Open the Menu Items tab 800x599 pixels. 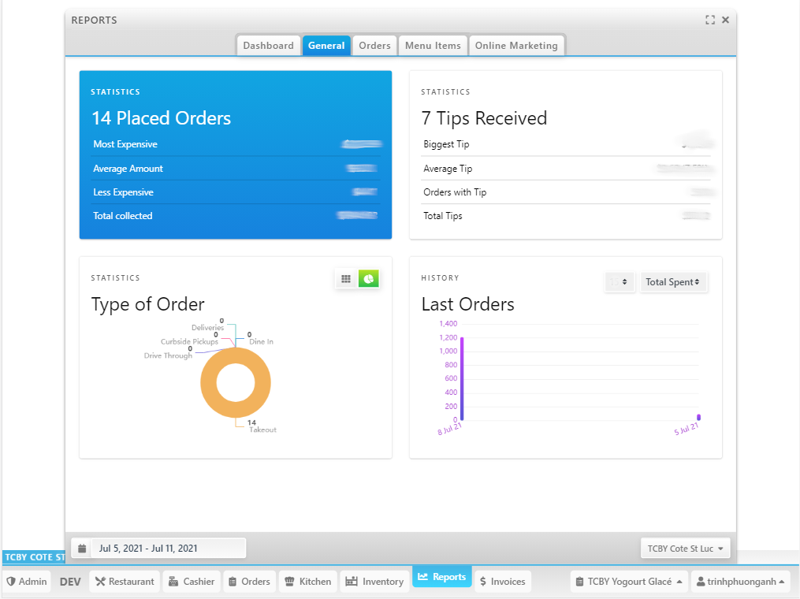(x=433, y=46)
